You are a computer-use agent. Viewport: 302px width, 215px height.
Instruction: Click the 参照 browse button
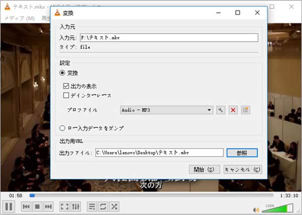tap(242, 153)
